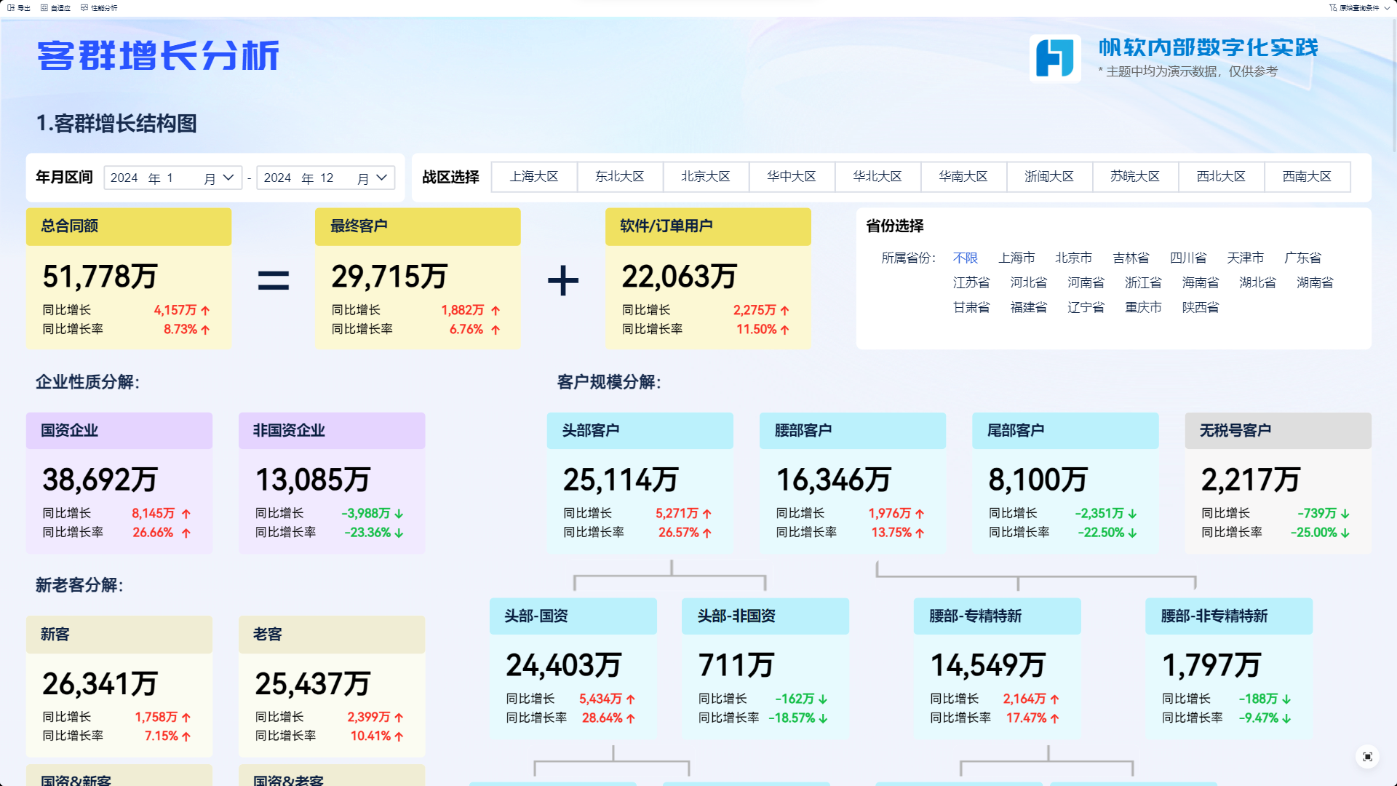Click the 导出 export icon

click(x=11, y=8)
